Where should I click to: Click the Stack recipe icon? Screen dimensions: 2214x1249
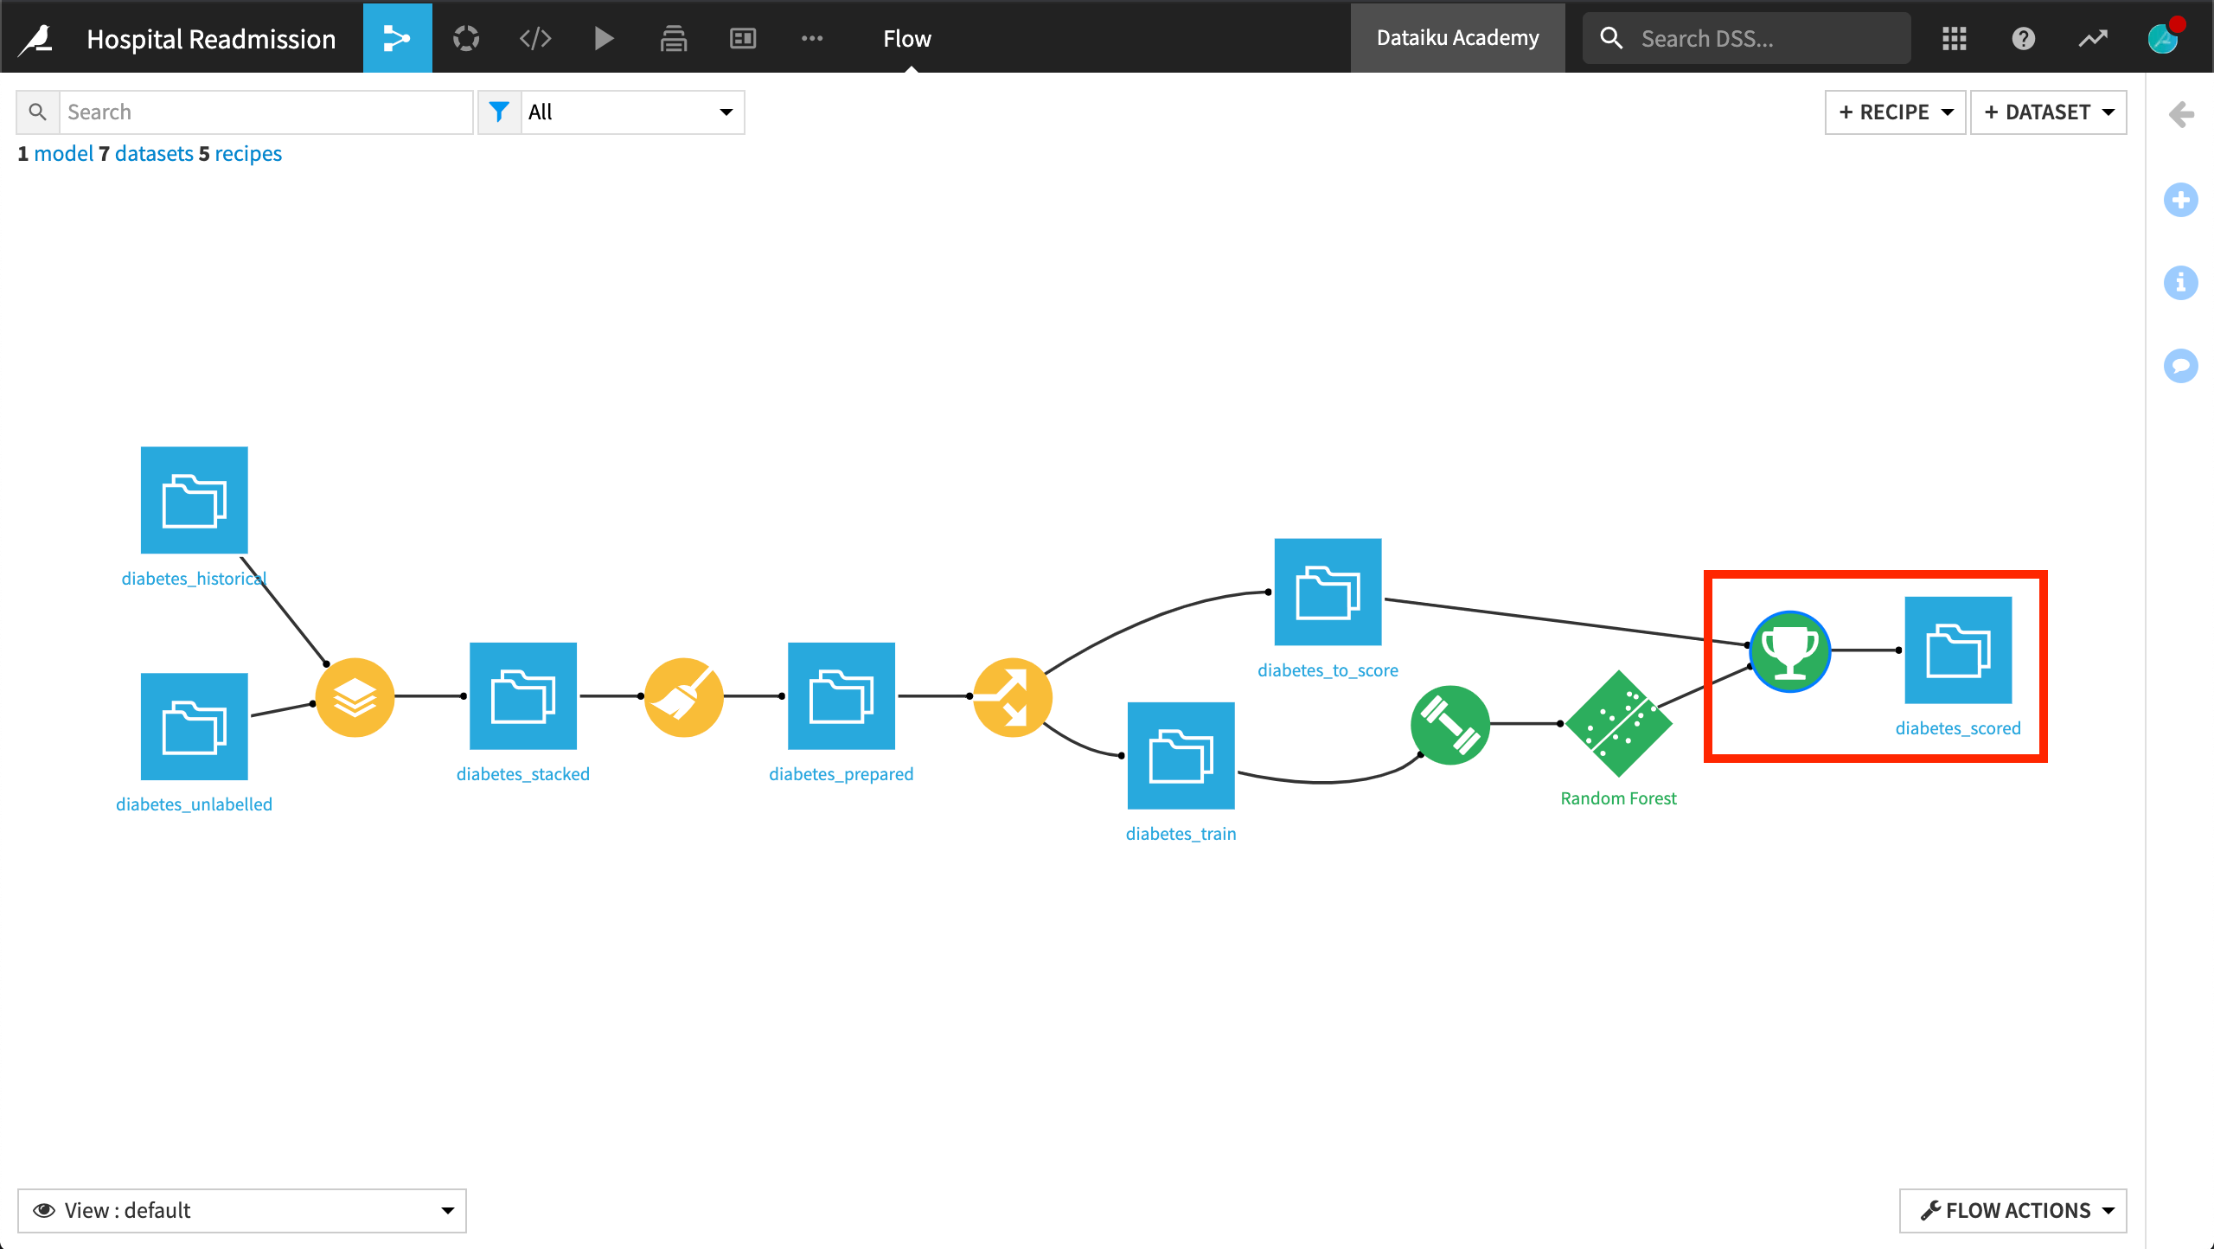pos(355,697)
